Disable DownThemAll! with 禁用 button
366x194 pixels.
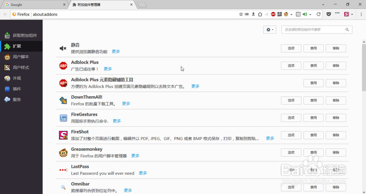point(314,101)
